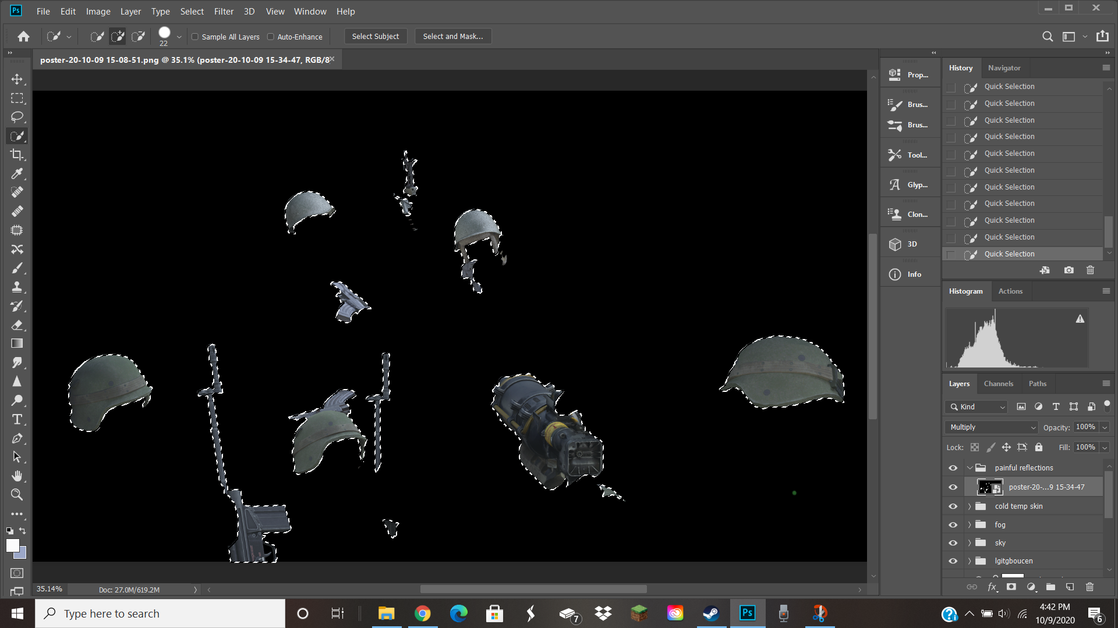Enable Sample All Layers checkbox
The height and width of the screenshot is (628, 1118).
coord(195,37)
